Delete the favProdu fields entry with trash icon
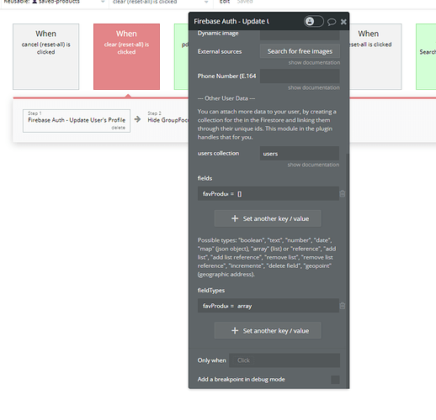This screenshot has height=420, width=436. 343,193
